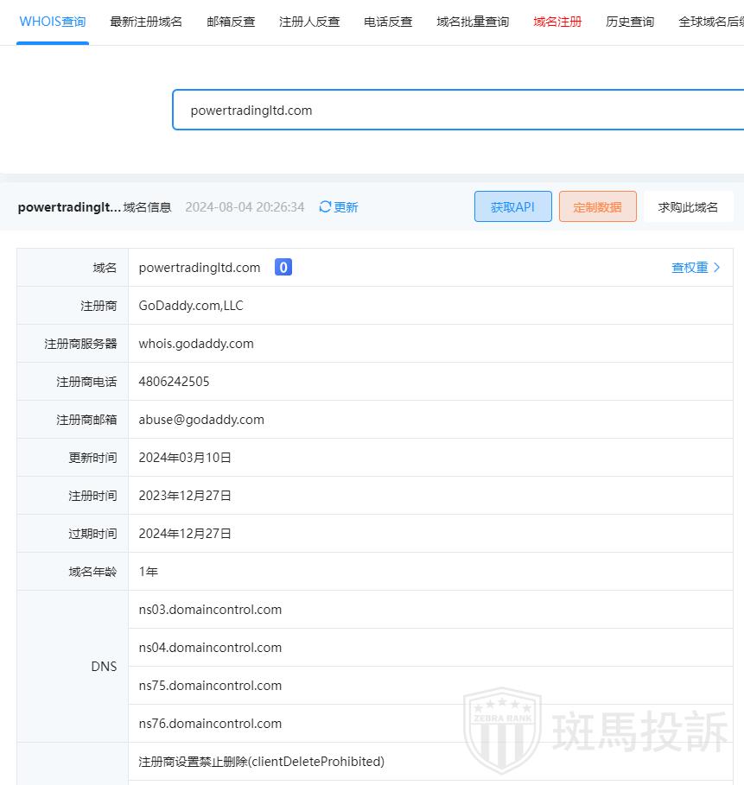
Task: Open the 历史查询 tab
Action: tap(630, 22)
